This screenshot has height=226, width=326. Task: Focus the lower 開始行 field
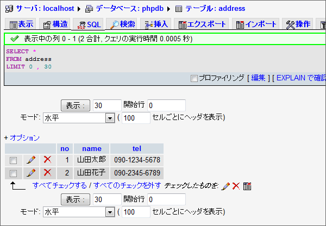[166, 199]
